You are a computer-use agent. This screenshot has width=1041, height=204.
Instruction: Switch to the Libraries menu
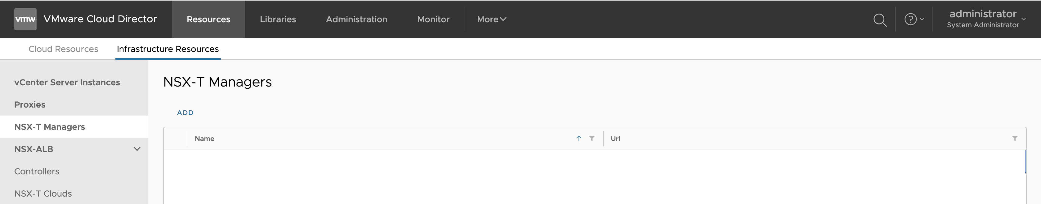click(278, 19)
